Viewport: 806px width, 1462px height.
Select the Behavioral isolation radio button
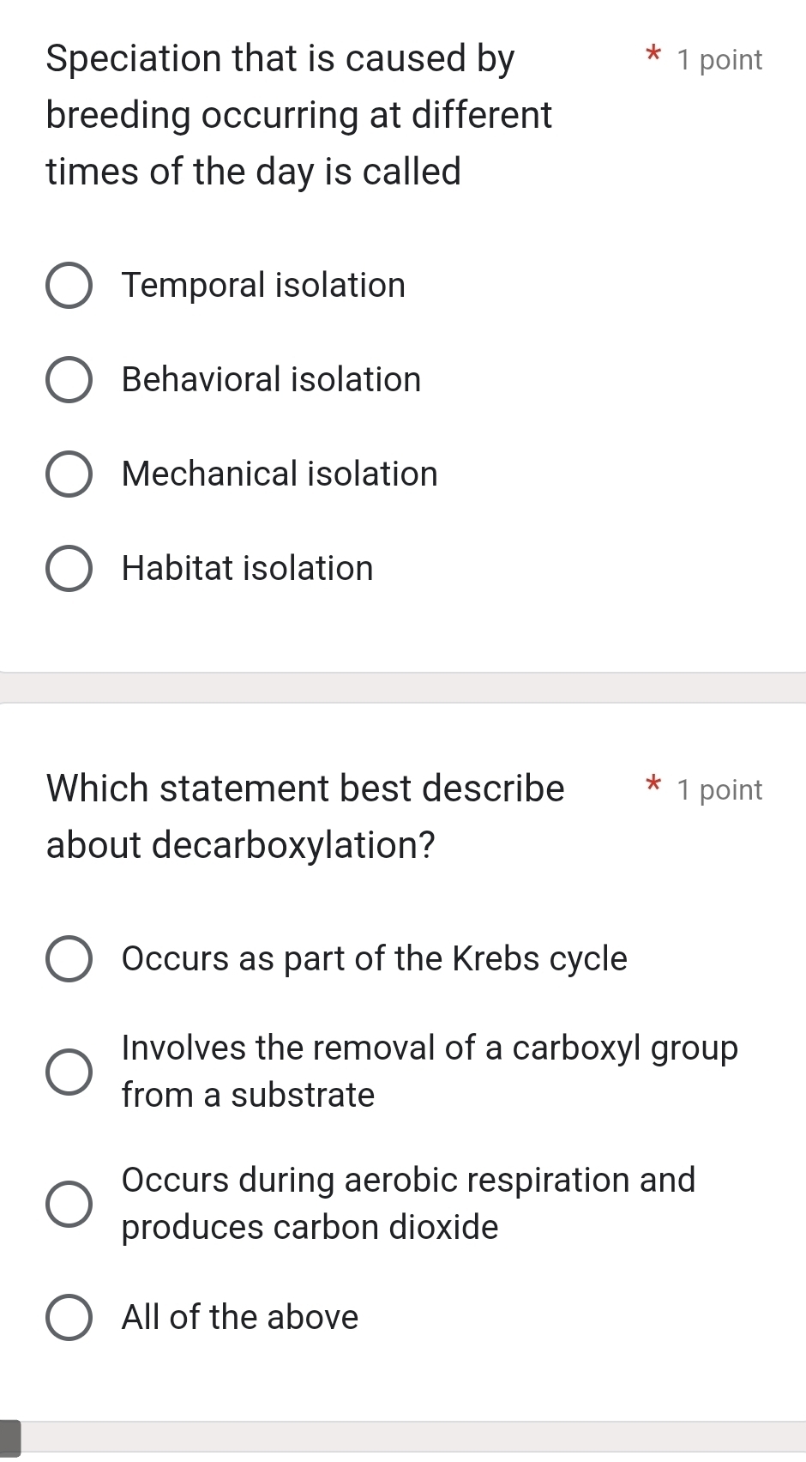[x=69, y=379]
